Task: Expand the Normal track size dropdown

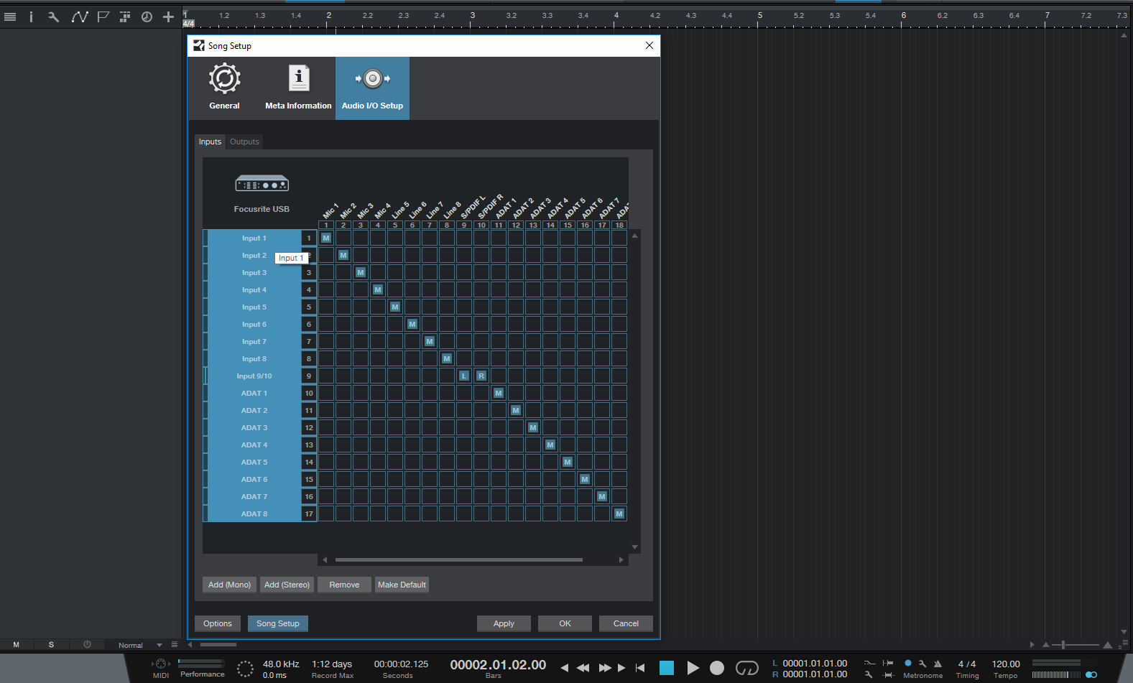Action: (x=159, y=645)
